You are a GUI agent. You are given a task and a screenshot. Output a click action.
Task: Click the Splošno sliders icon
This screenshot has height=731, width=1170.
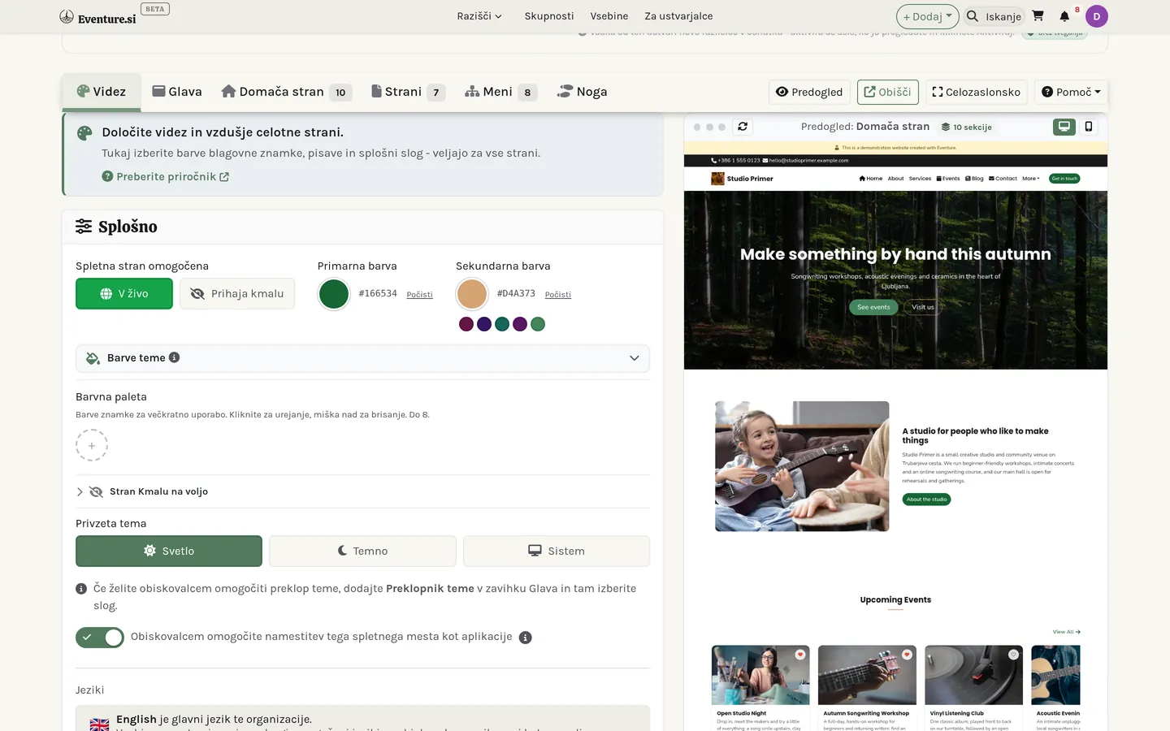(x=84, y=227)
